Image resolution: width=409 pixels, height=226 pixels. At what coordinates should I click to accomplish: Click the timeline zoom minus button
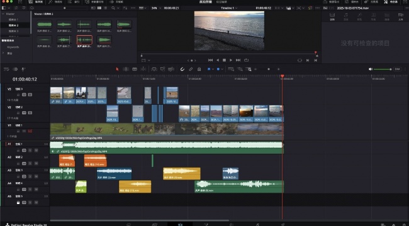click(x=255, y=69)
